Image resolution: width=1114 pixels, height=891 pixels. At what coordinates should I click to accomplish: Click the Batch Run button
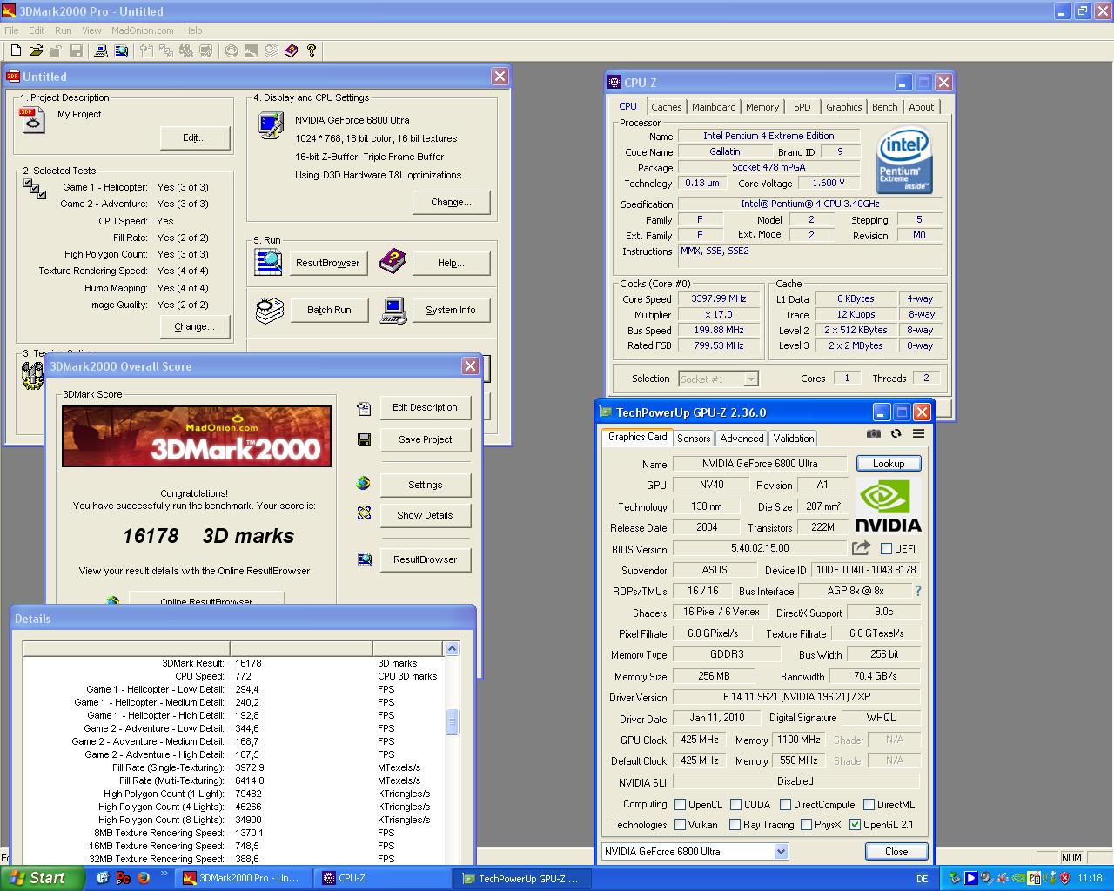pos(329,310)
